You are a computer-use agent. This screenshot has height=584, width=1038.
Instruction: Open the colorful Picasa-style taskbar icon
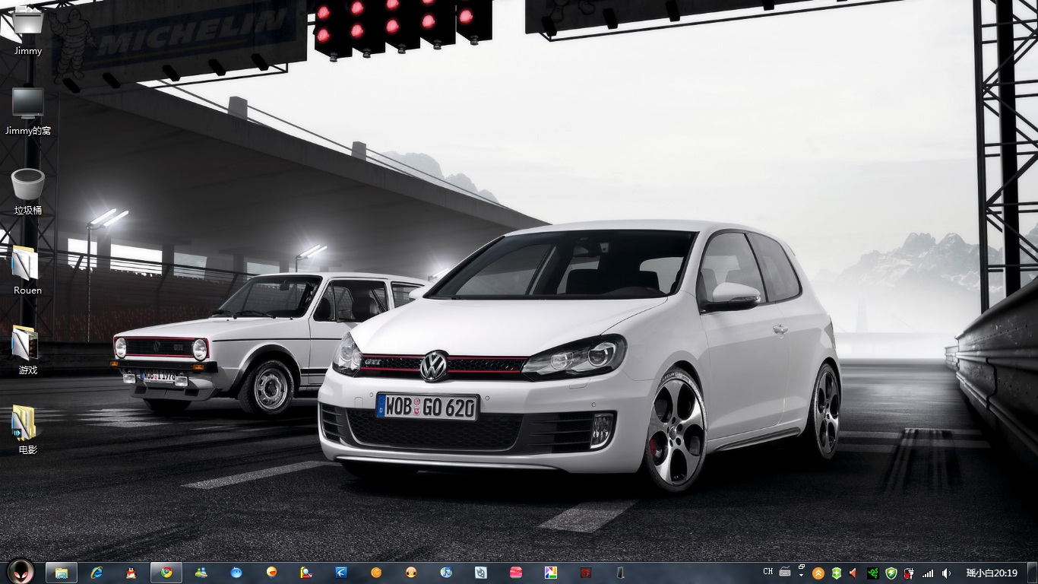coord(551,573)
